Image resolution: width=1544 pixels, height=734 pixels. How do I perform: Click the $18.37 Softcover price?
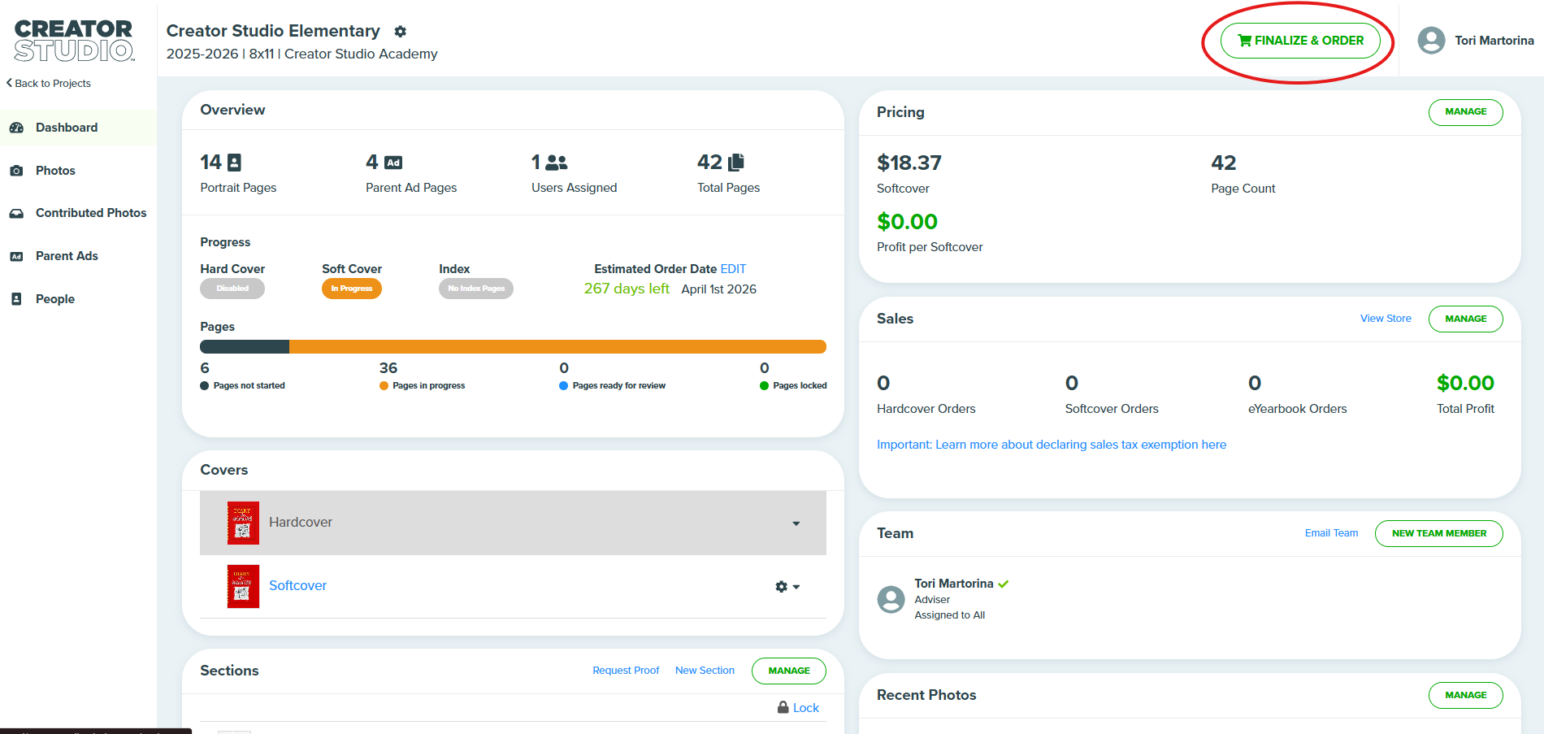click(909, 163)
